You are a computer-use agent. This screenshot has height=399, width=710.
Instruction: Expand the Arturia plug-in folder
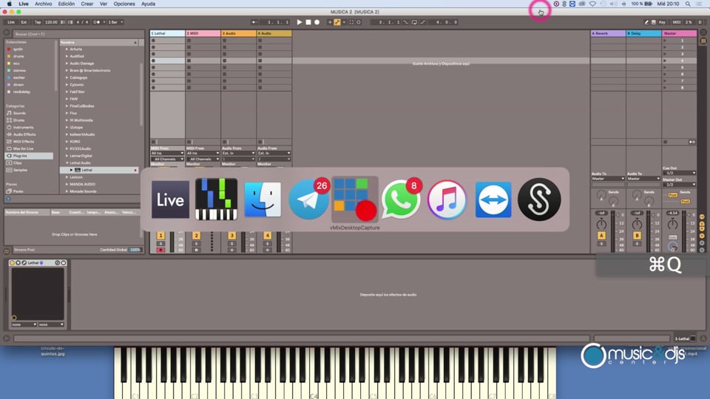point(67,50)
